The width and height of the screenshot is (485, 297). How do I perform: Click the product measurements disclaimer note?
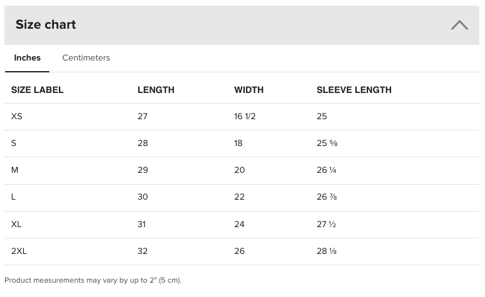click(93, 280)
